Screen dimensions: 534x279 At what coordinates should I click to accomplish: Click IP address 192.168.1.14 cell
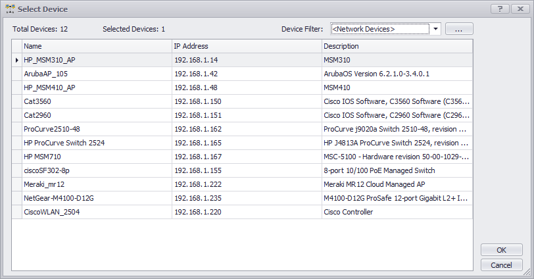pyautogui.click(x=247, y=60)
